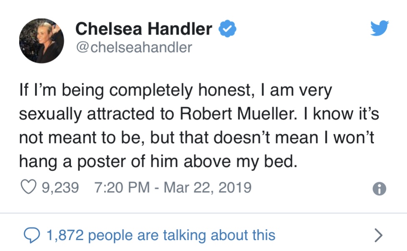407x251 pixels.
Task: Open the 7:20 PM timestamp link
Action: point(122,187)
